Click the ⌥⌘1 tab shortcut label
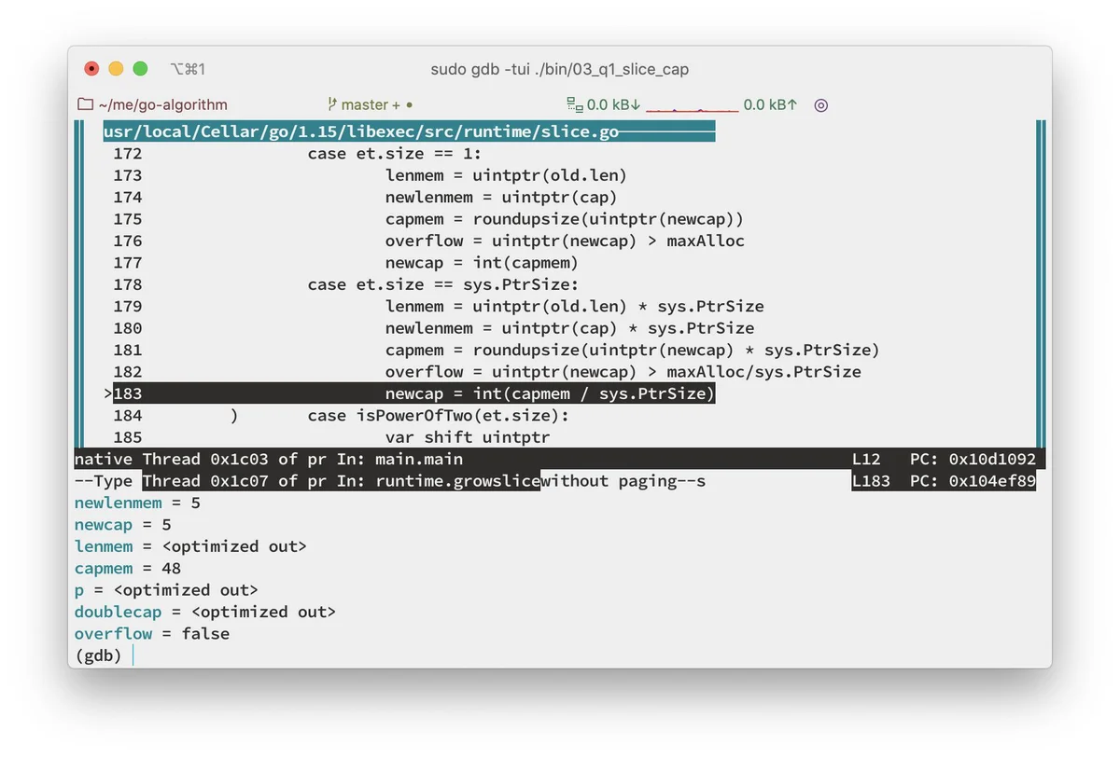Viewport: 1120px width, 758px height. 188,69
